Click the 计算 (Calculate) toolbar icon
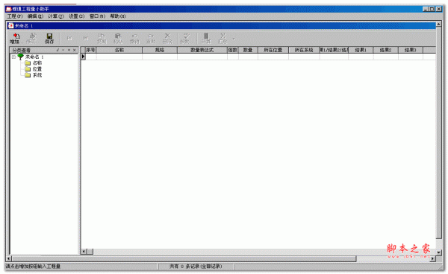The image size is (448, 274). (x=206, y=39)
